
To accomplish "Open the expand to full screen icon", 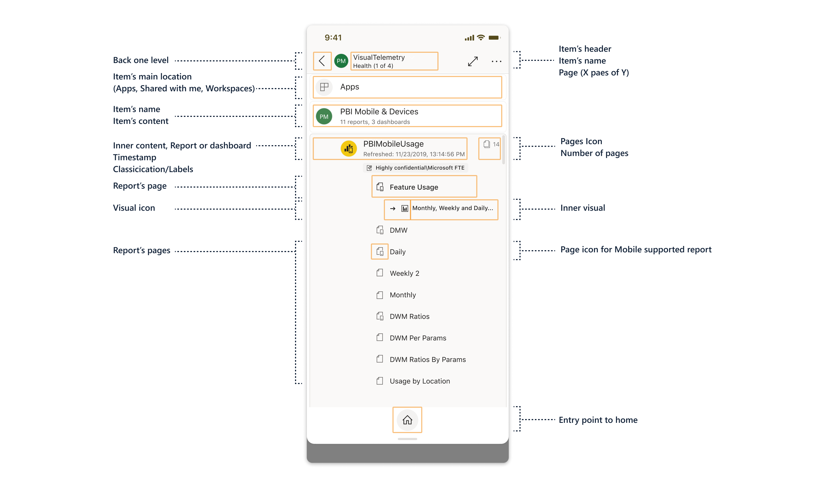I will [473, 61].
